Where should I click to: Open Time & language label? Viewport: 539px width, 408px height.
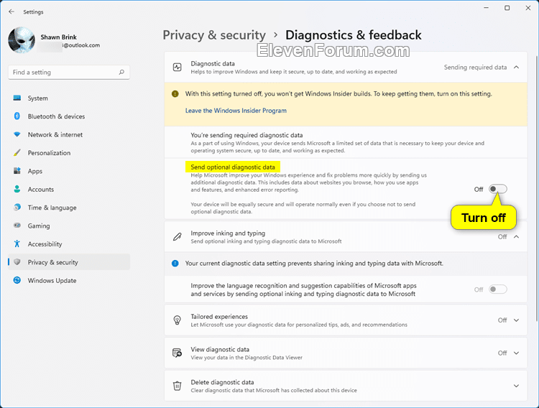[52, 208]
